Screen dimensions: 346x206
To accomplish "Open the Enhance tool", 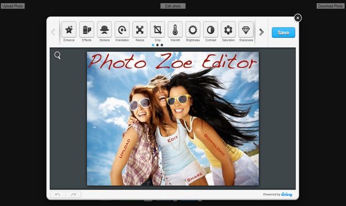I will point(69,30).
